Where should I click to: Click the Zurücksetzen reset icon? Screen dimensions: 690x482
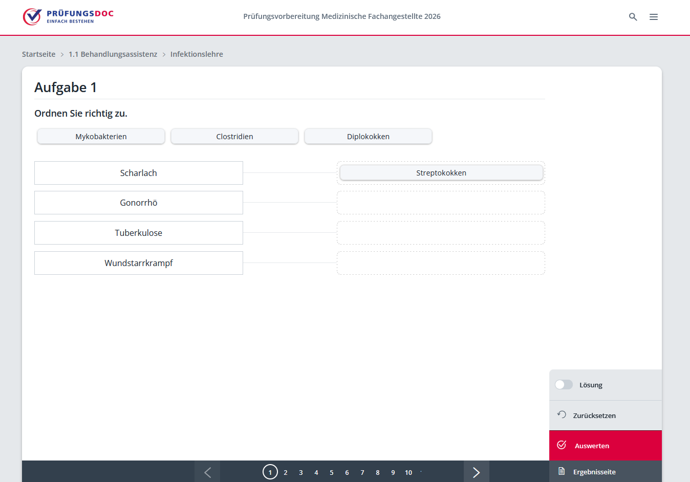562,415
